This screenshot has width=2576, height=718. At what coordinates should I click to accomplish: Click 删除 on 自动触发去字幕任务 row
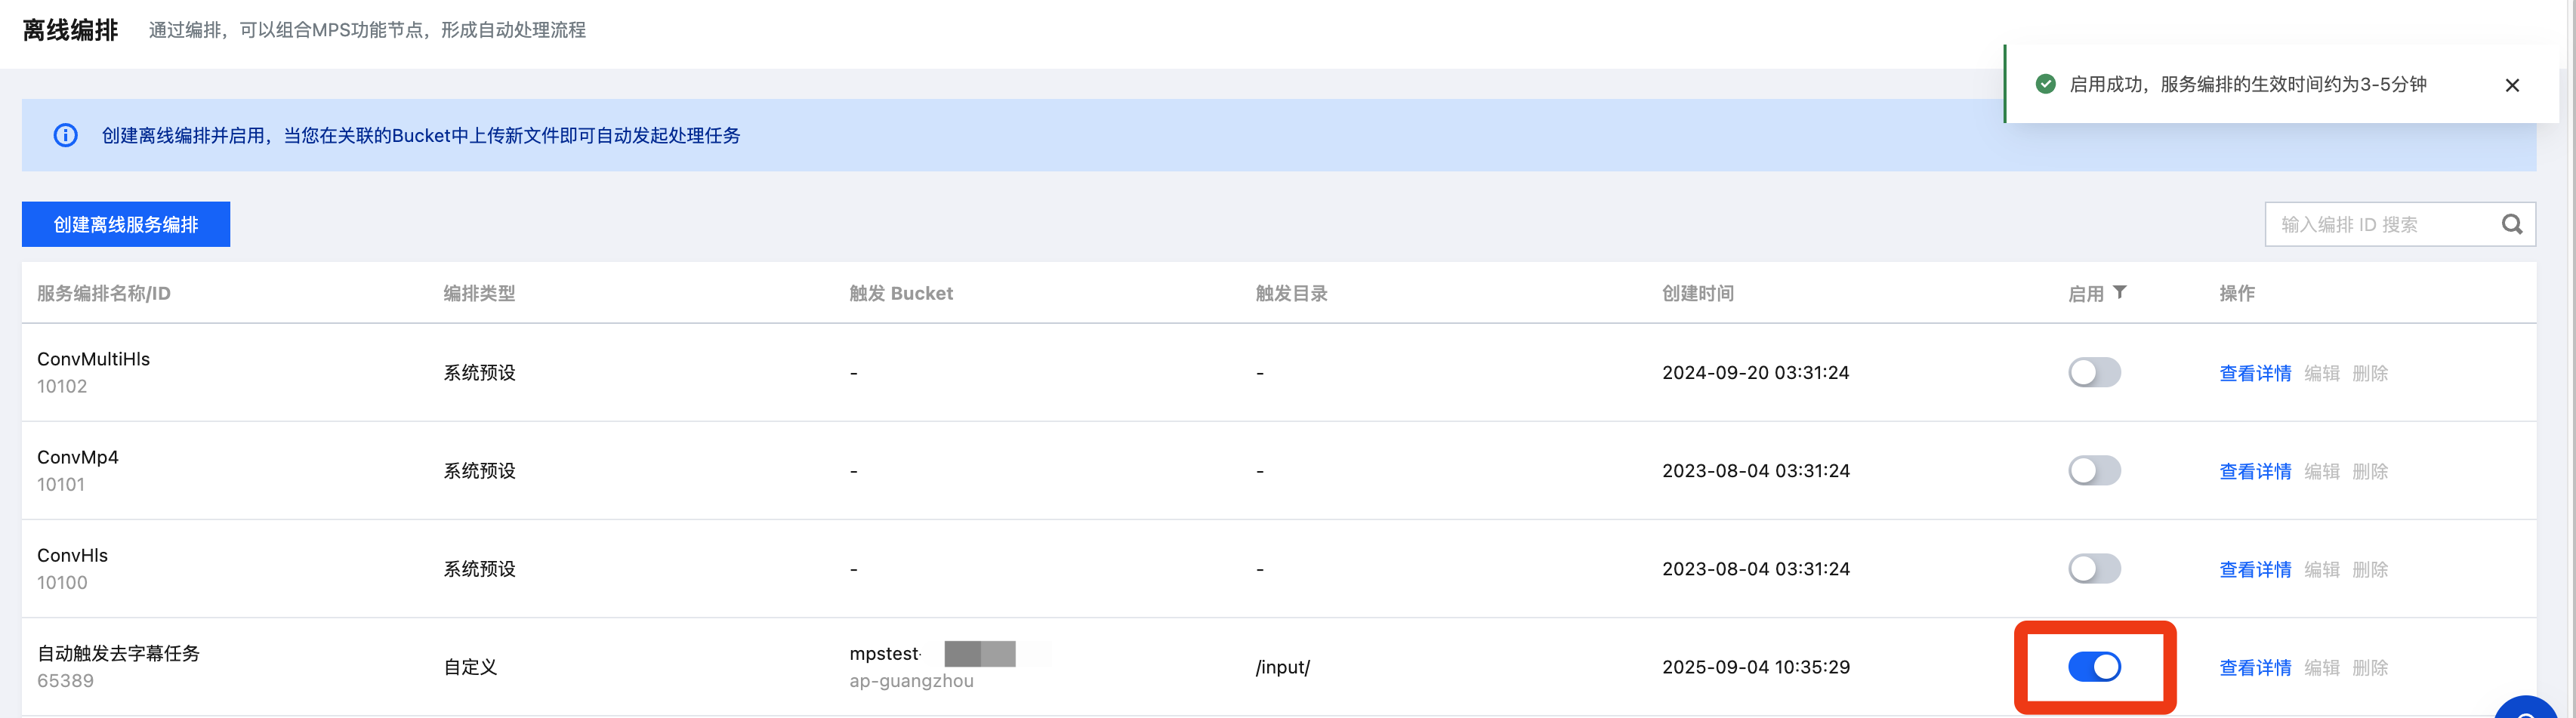click(2369, 667)
